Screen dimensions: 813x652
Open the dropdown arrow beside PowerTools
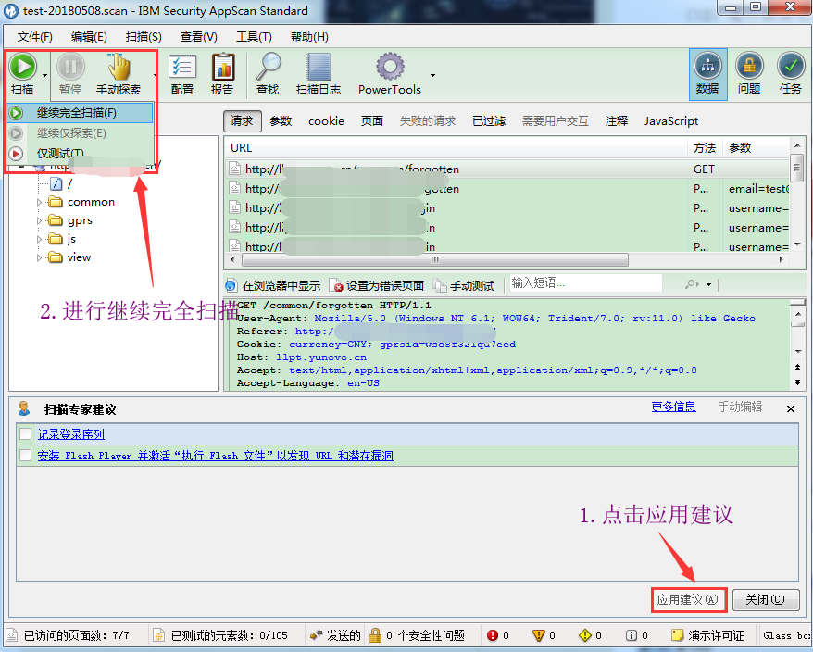[x=432, y=75]
